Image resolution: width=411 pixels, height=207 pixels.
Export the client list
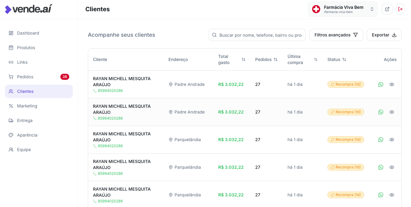coord(384,35)
